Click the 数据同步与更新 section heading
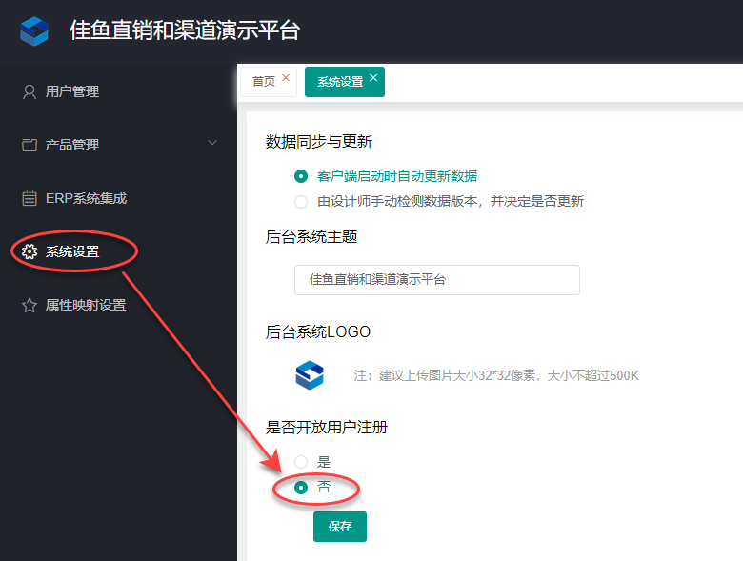743x561 pixels. coord(319,142)
